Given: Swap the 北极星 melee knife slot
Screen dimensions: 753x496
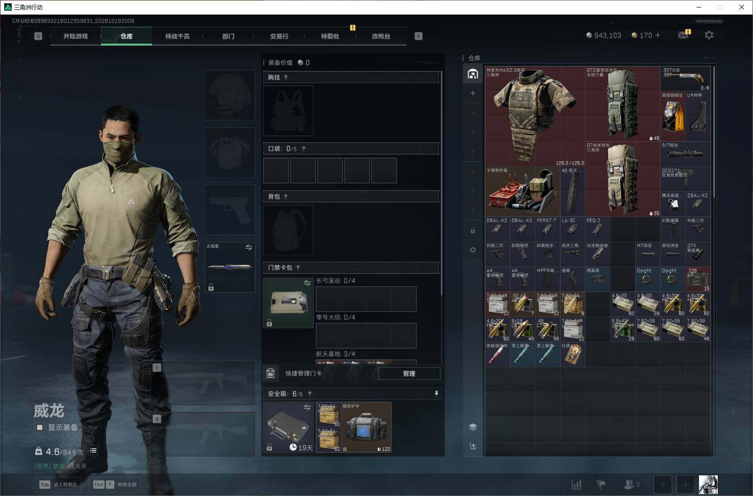Looking at the screenshot, I should (x=249, y=247).
